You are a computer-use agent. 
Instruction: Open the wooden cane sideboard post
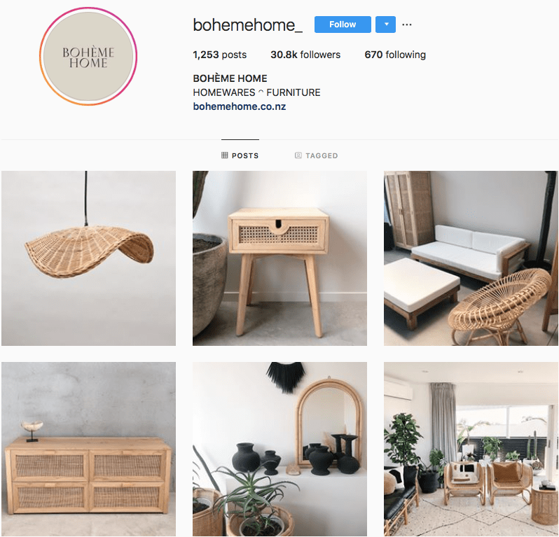88,449
